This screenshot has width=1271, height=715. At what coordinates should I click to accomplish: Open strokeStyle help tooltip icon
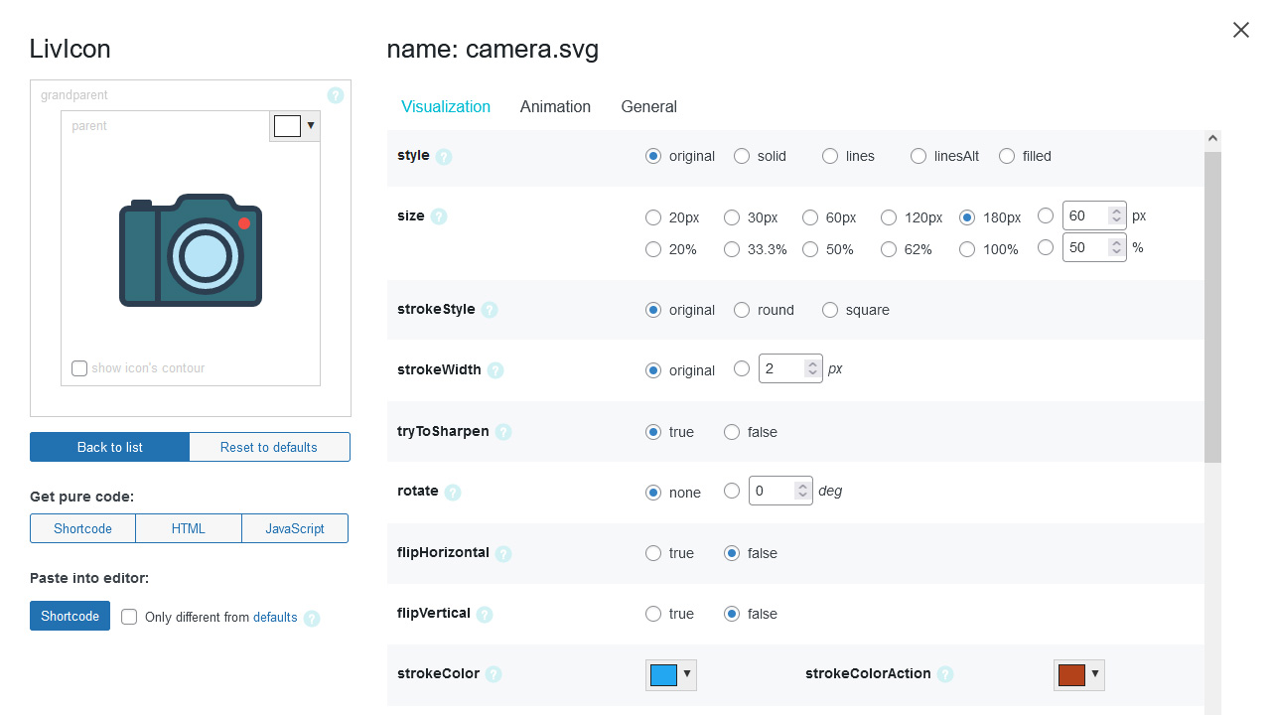pyautogui.click(x=490, y=310)
